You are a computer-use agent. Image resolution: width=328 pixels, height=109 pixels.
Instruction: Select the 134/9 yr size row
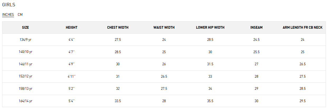coord(26,40)
